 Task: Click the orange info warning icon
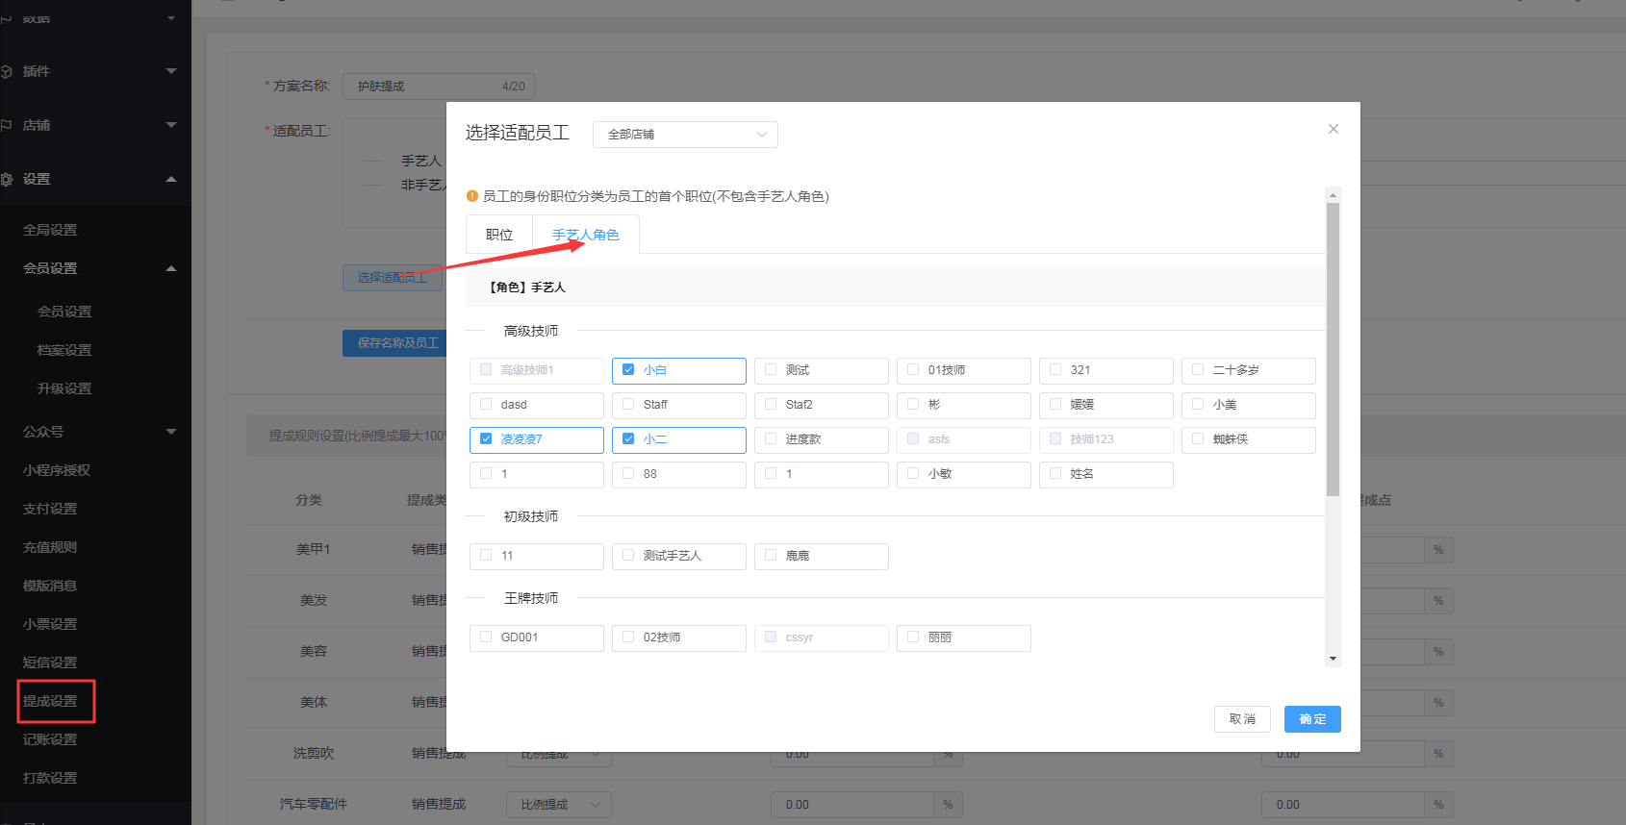[x=472, y=196]
